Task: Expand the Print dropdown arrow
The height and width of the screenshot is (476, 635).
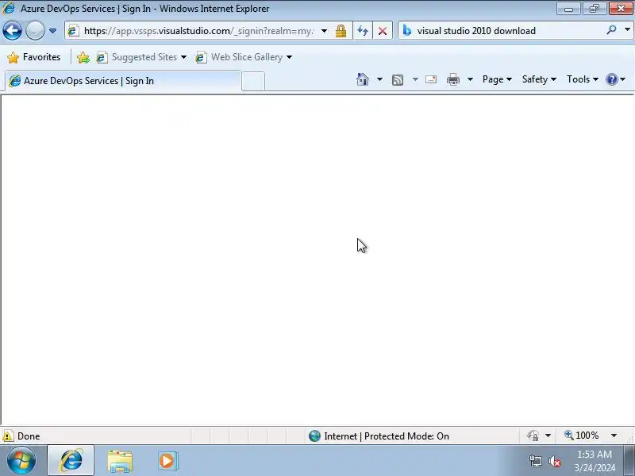Action: tap(470, 79)
